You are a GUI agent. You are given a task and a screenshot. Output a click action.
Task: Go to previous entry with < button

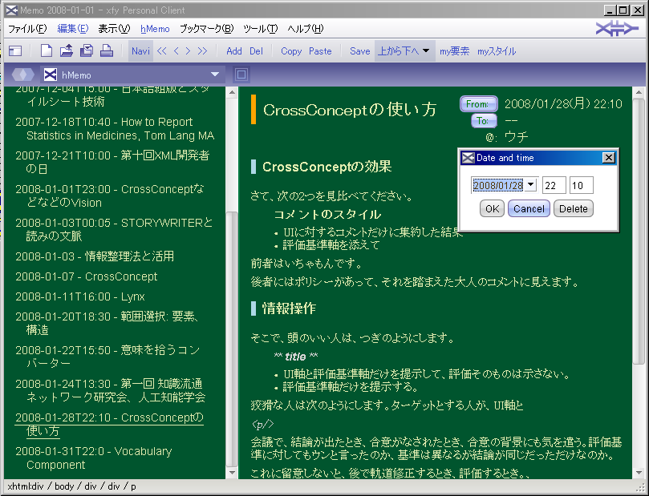pyautogui.click(x=176, y=50)
